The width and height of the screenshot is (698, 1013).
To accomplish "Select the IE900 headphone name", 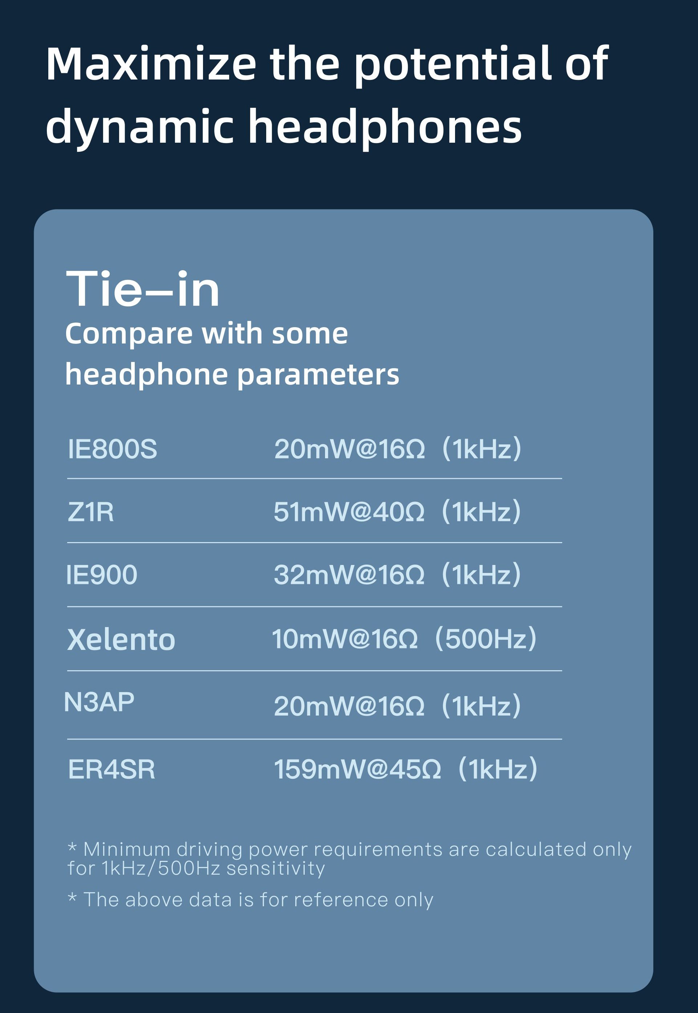I will [101, 575].
